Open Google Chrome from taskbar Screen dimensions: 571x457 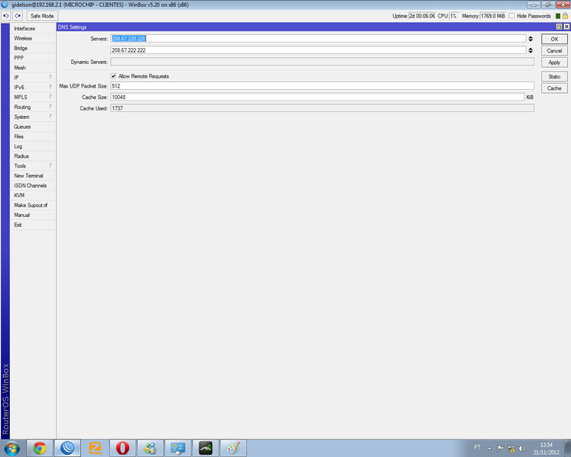click(40, 448)
